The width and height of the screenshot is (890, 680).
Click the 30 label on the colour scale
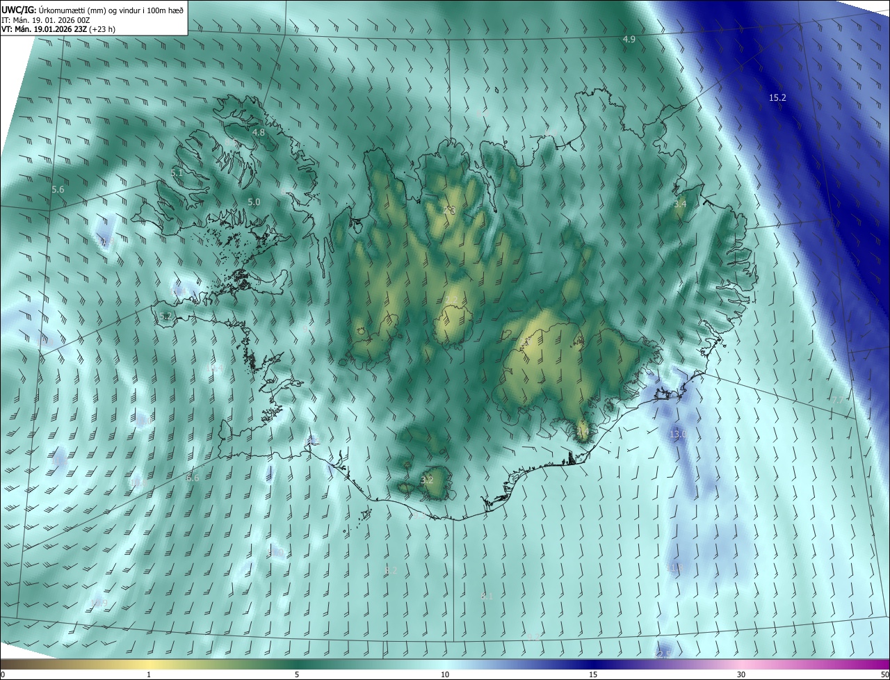pyautogui.click(x=741, y=674)
